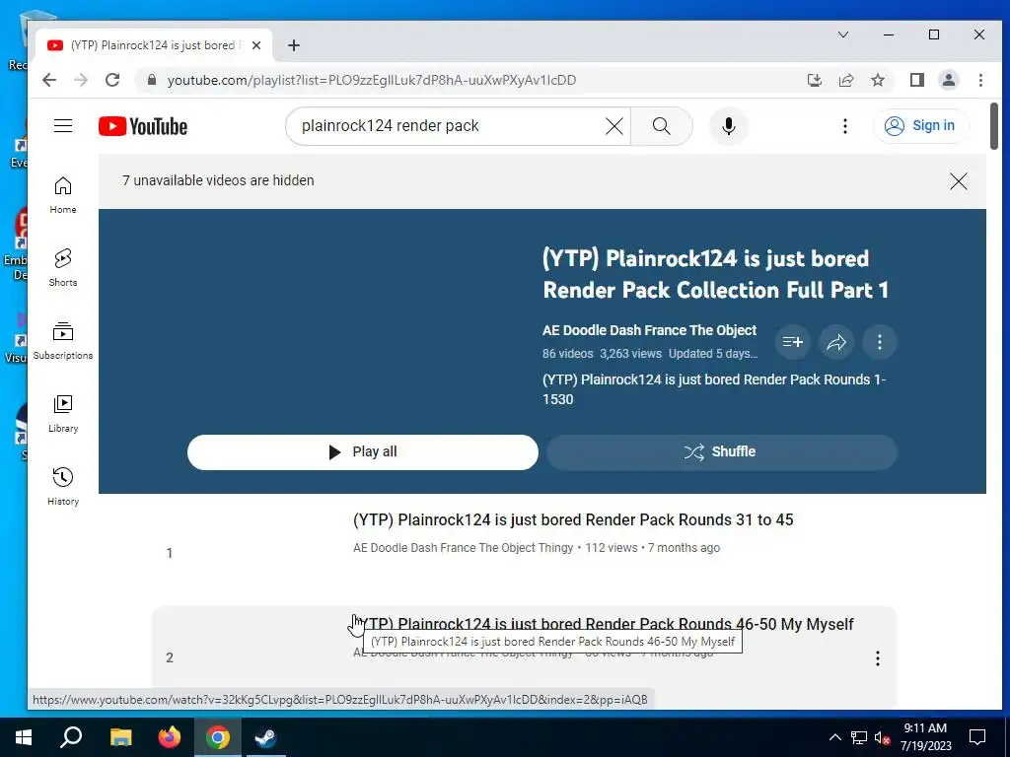Click Play all button
Screen dimensions: 1010x757
pyautogui.click(x=363, y=451)
